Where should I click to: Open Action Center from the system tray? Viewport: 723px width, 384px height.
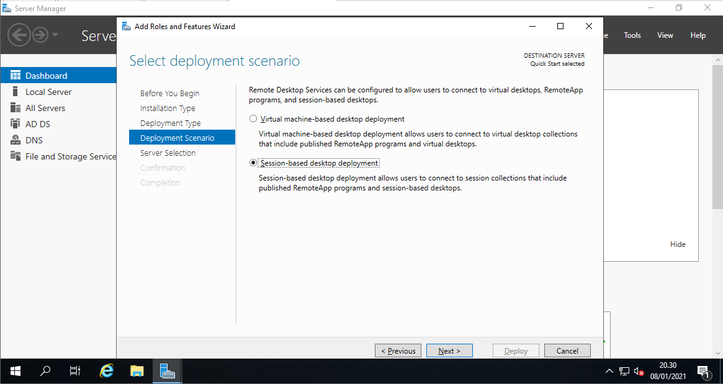tap(705, 370)
